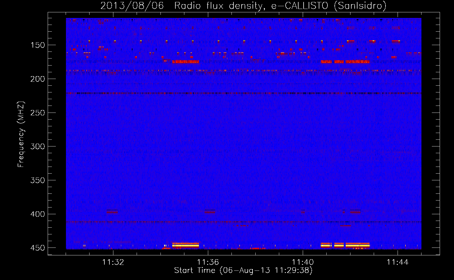Click the 'Frequency (MHZ)' axis label

click(x=21, y=134)
